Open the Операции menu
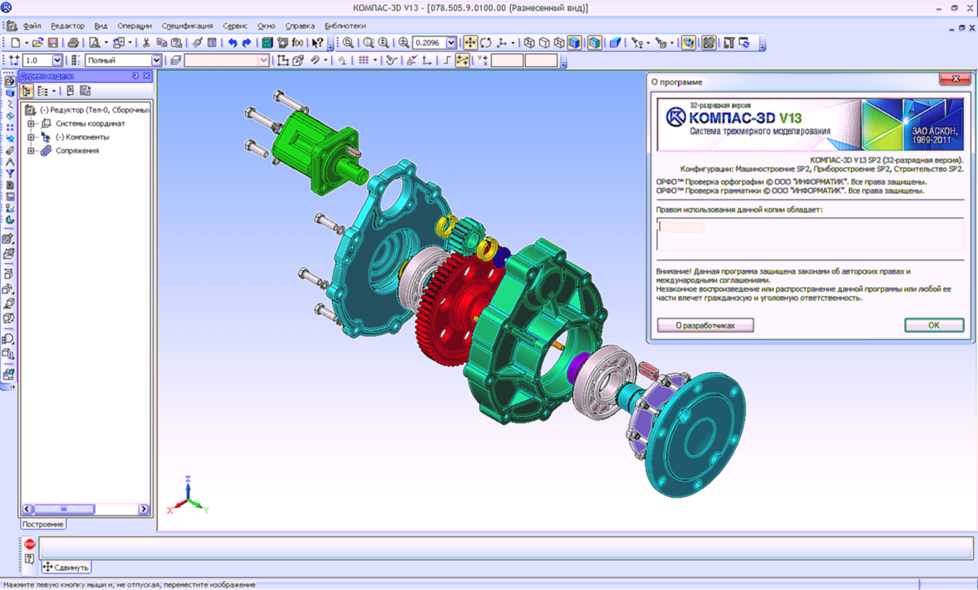978x590 pixels. tap(134, 26)
